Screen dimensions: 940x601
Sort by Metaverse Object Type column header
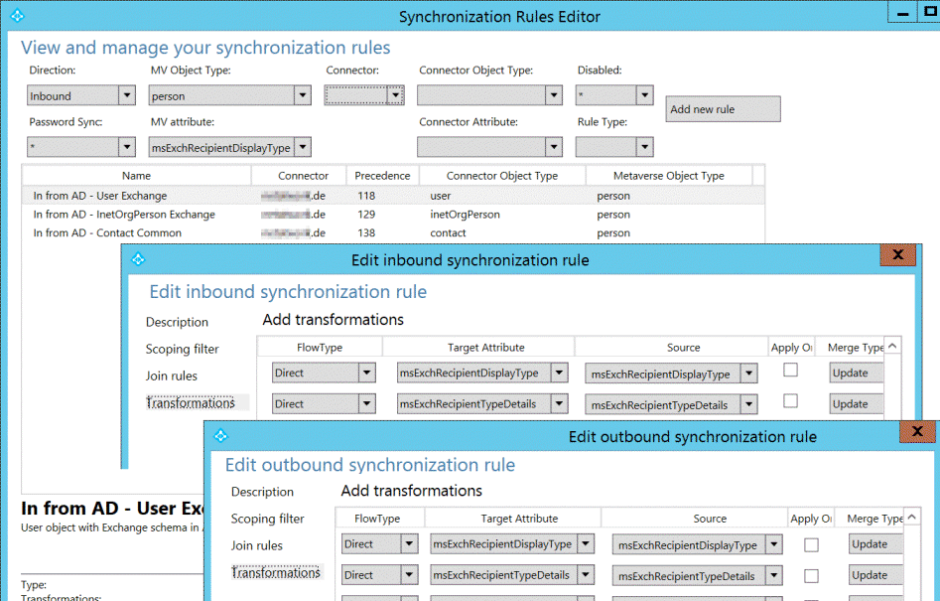coord(668,176)
